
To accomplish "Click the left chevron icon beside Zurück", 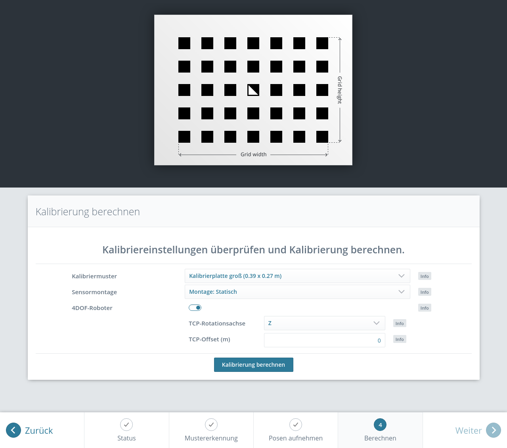I will pos(13,430).
